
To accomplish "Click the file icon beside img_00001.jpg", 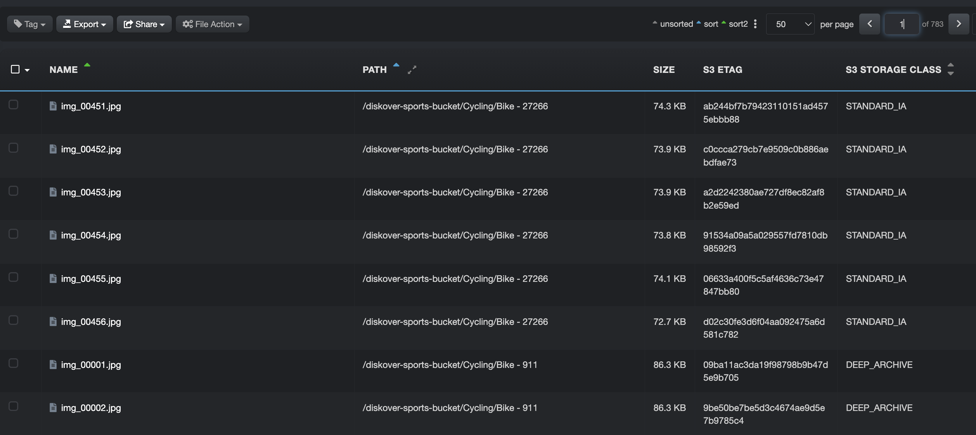I will point(53,364).
